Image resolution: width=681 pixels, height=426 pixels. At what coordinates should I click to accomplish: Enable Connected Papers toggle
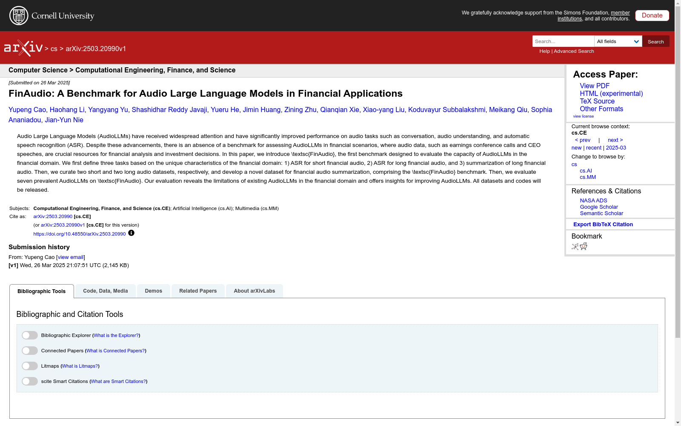pyautogui.click(x=30, y=351)
